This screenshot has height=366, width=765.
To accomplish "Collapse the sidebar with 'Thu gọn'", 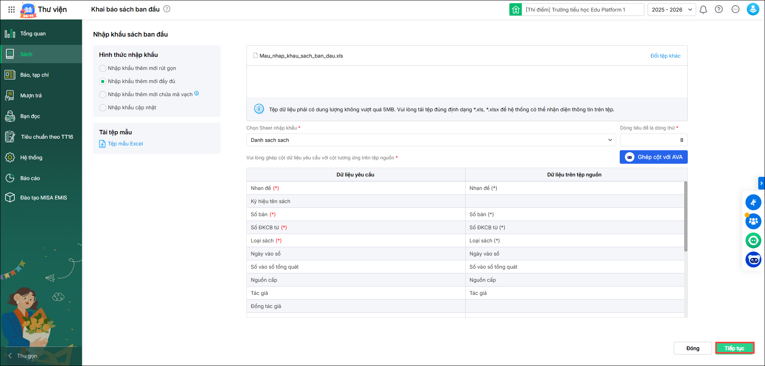I will (23, 356).
